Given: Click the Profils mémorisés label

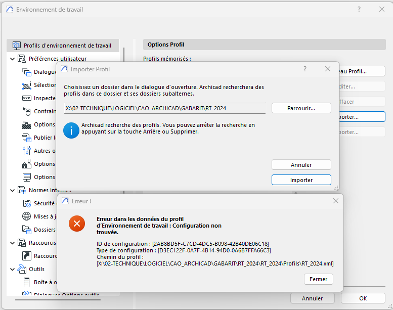Looking at the screenshot, I should pyautogui.click(x=167, y=59).
